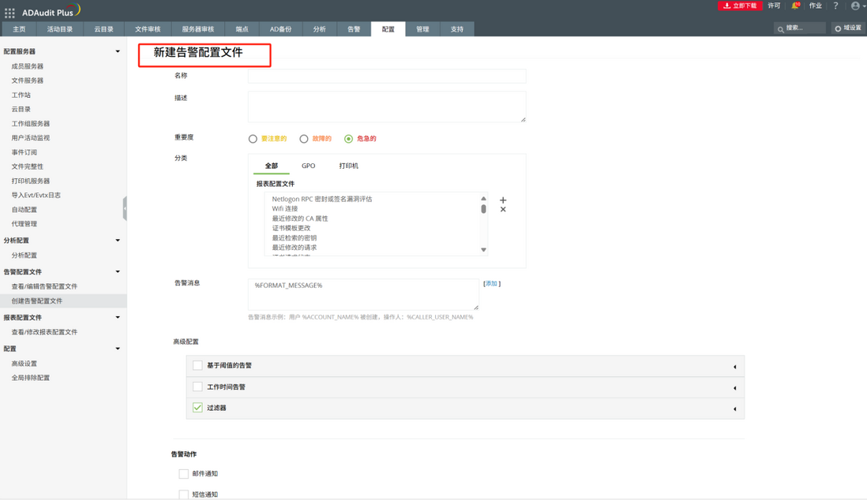This screenshot has height=500, width=867.
Task: Open the 活动目录 tab
Action: coord(60,29)
